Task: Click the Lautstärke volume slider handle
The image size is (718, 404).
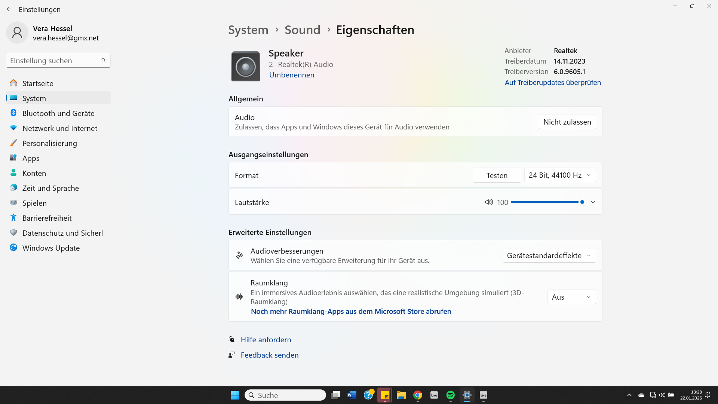Action: click(582, 202)
